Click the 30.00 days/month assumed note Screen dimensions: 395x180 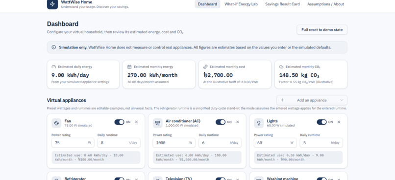pyautogui.click(x=148, y=82)
